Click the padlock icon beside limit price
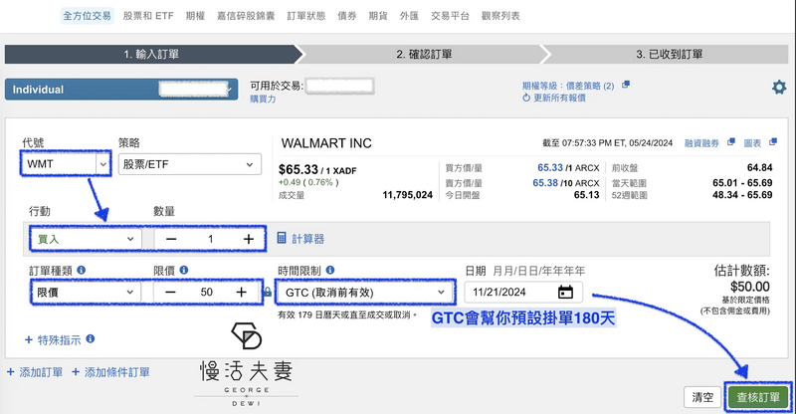Viewport: 796px width, 414px height. pyautogui.click(x=268, y=292)
